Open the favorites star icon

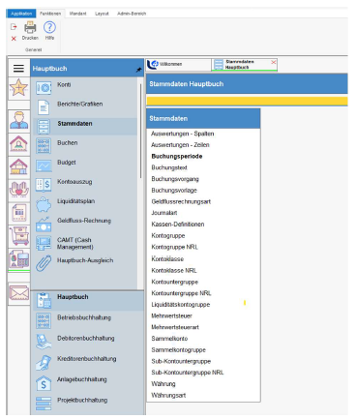pos(18,88)
